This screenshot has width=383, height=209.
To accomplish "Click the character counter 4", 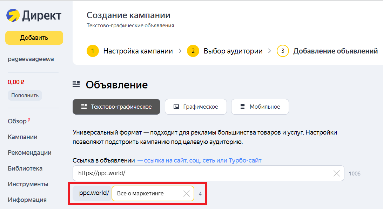I will (x=200, y=194).
